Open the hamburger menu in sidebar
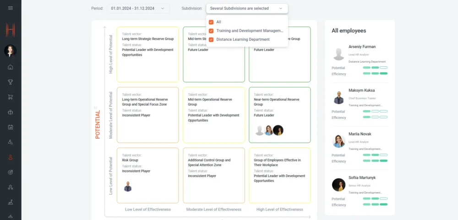This screenshot has height=220, width=458. point(11,8)
